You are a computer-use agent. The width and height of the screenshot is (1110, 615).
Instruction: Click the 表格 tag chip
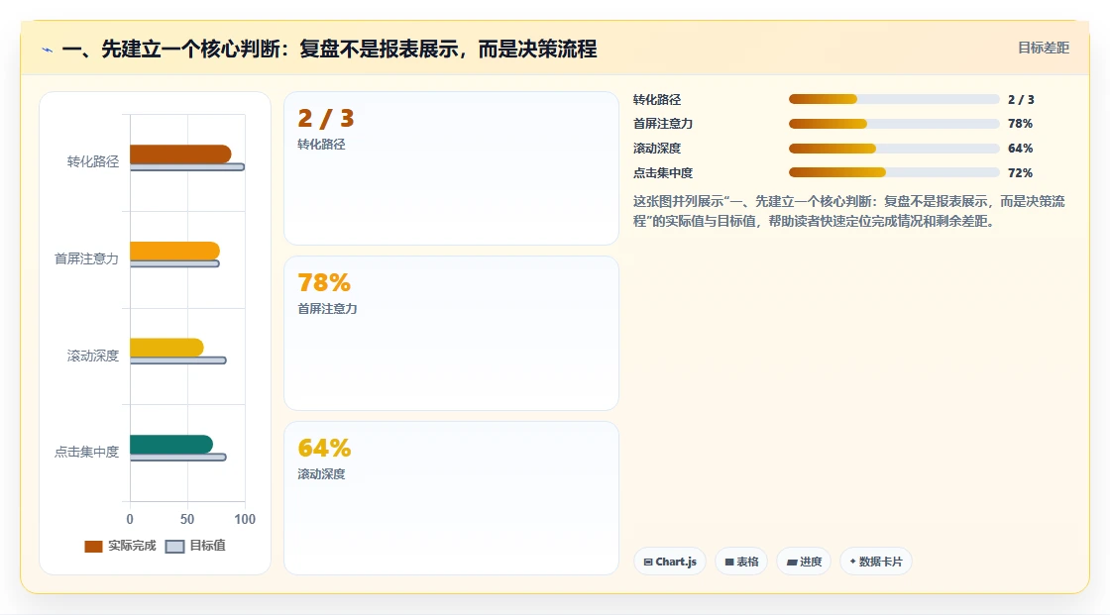741,562
